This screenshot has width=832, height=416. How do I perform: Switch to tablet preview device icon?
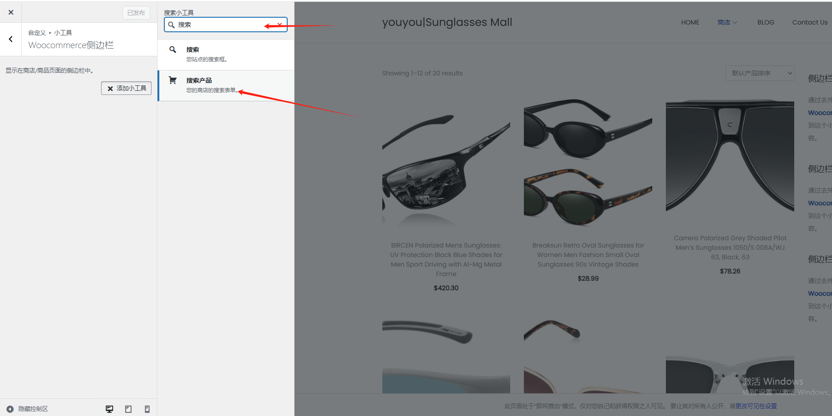coord(128,409)
